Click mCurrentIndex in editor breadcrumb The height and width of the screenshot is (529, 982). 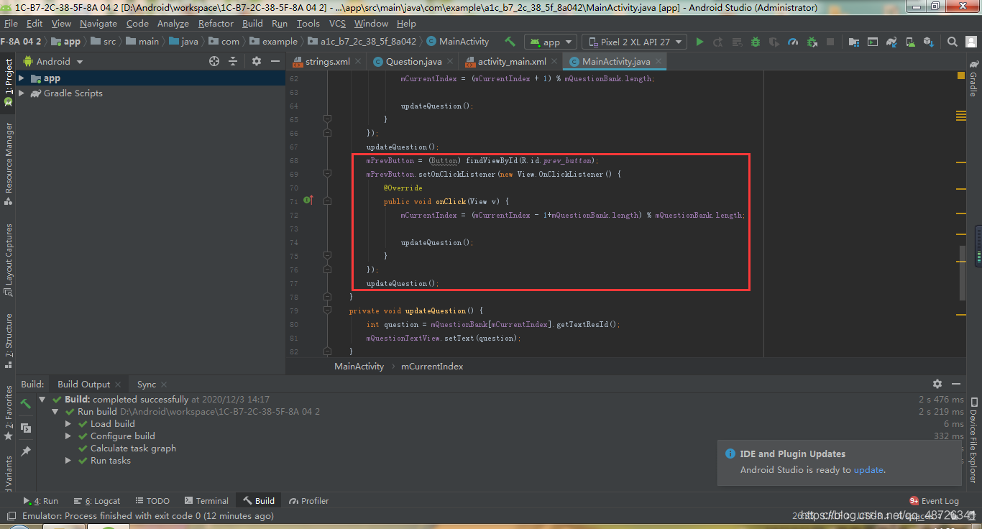point(432,367)
